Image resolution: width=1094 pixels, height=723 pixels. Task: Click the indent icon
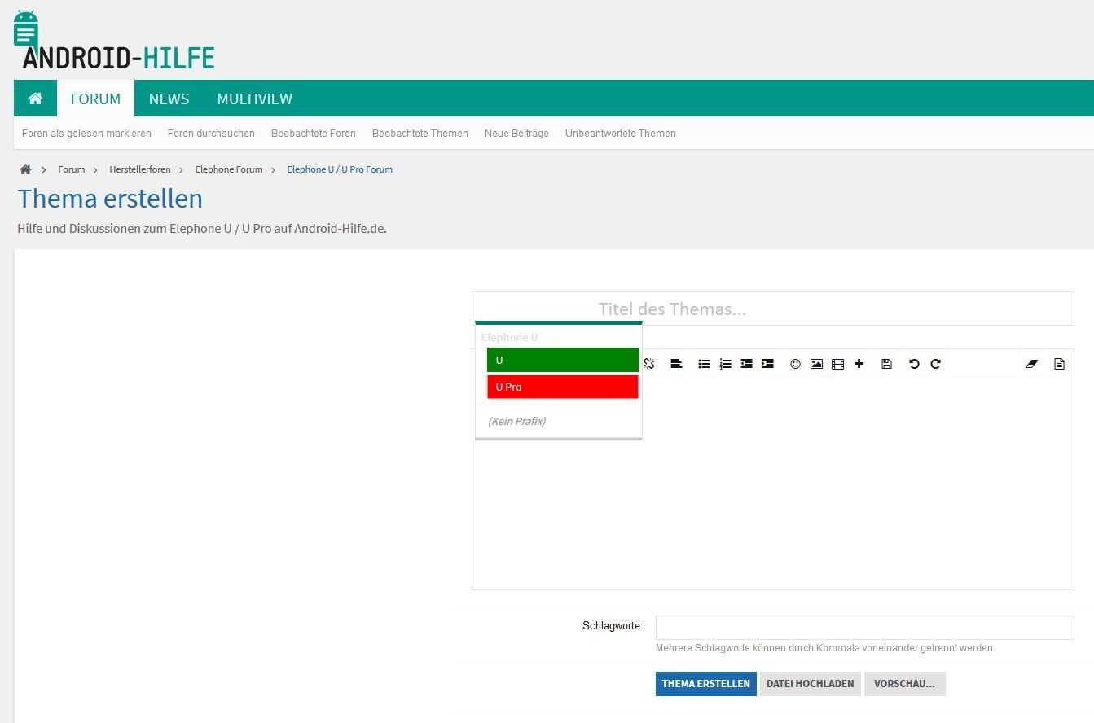[x=767, y=364]
